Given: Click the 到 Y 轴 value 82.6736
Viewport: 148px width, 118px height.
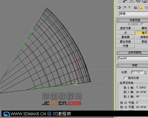Looking at the screenshot, I should [x=141, y=92].
